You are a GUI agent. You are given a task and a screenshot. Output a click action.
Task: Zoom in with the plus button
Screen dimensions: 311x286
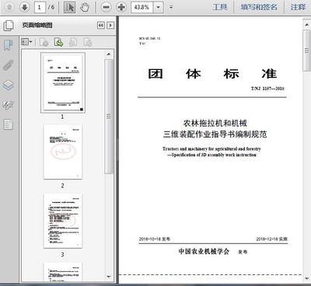pos(121,7)
